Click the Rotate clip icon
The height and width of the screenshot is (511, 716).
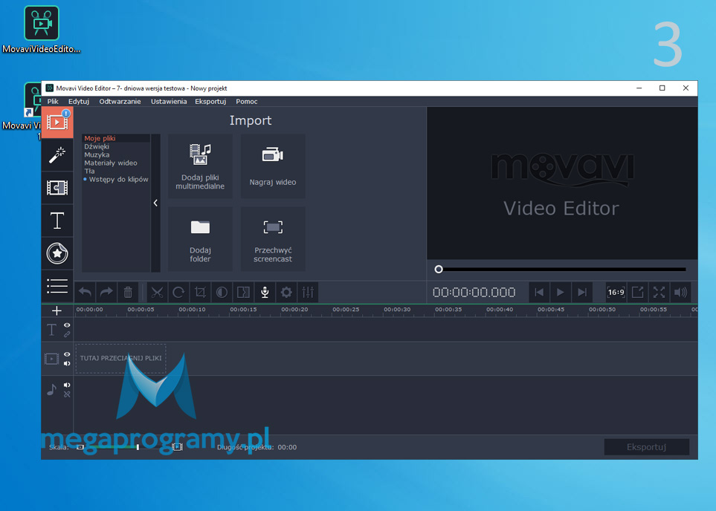(x=178, y=292)
